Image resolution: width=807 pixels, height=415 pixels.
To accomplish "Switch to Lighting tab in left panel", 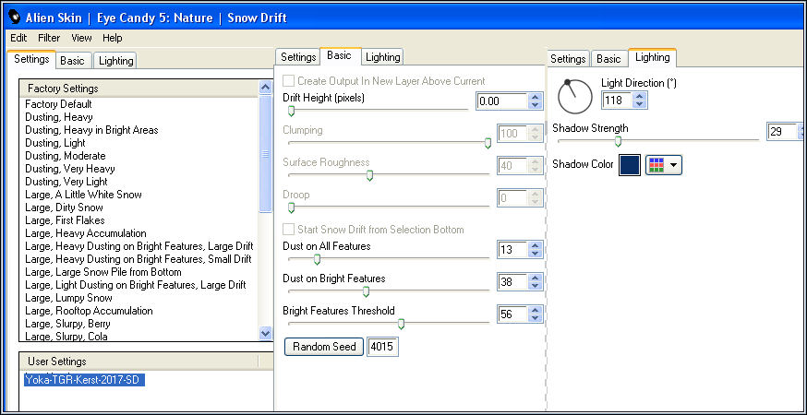I will pos(115,61).
